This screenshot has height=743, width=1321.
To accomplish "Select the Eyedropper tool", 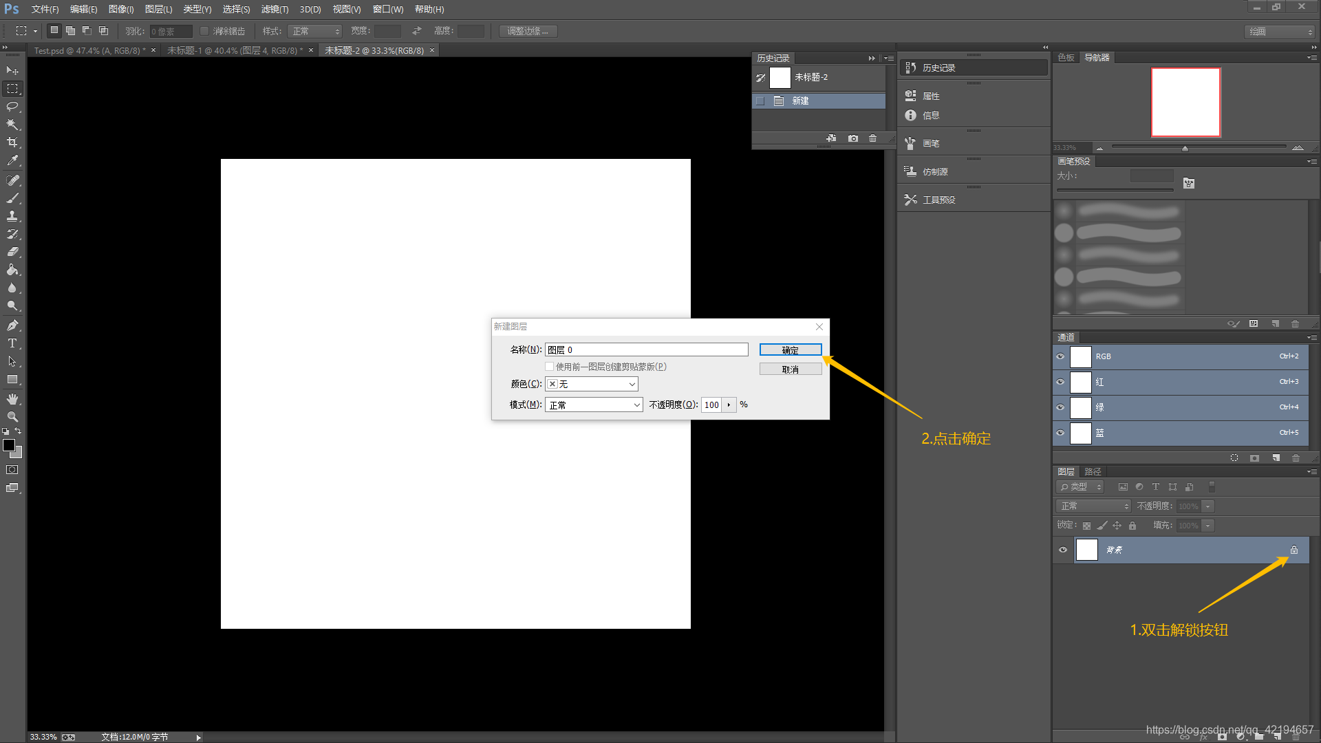I will coord(12,160).
